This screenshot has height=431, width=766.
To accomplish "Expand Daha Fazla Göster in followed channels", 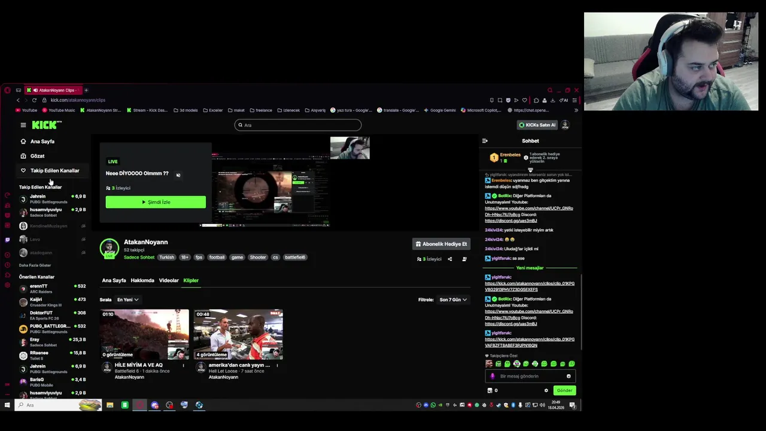I will pos(35,265).
